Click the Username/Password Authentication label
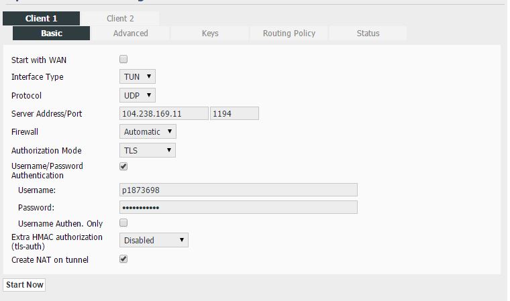The width and height of the screenshot is (510, 301). point(47,171)
